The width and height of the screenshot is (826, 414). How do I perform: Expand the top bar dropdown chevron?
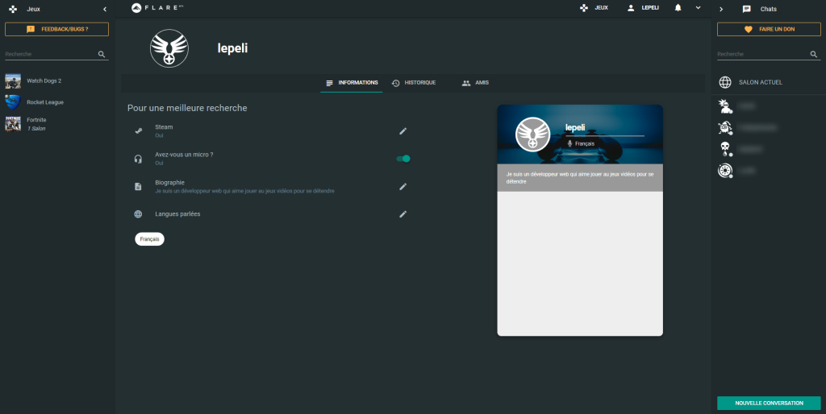coord(698,8)
